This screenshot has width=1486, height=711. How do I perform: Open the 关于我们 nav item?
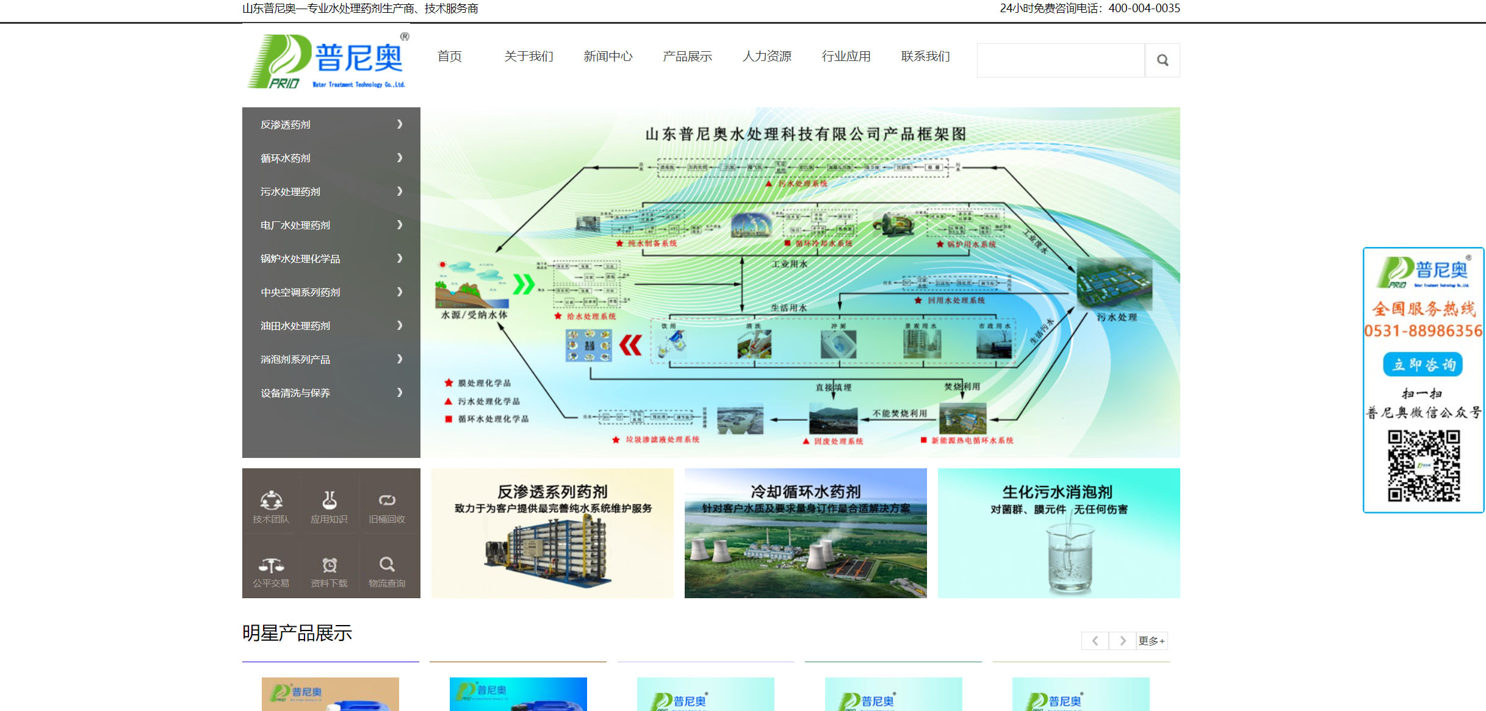point(529,56)
